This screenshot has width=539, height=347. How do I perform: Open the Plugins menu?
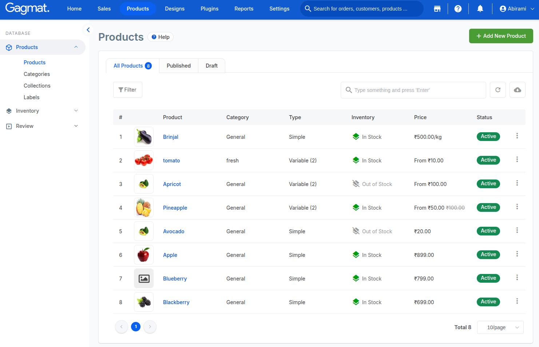(x=210, y=9)
